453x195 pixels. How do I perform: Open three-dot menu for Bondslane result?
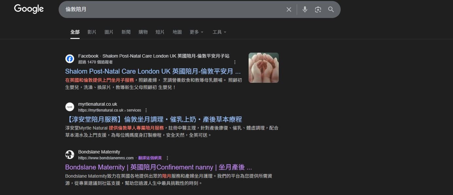coord(167,158)
